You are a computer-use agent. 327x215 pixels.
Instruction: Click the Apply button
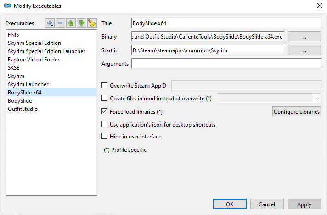click(304, 204)
